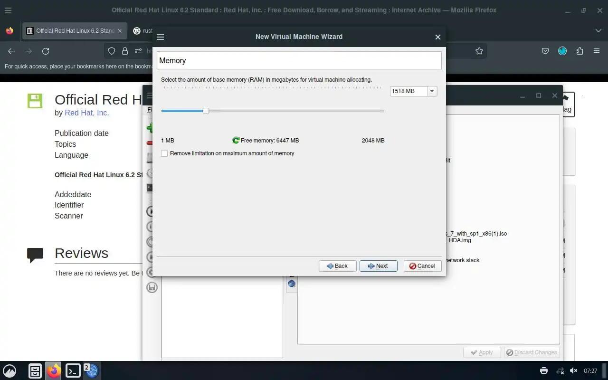The image size is (608, 380).
Task: Reload the page in Firefox
Action: [46, 51]
